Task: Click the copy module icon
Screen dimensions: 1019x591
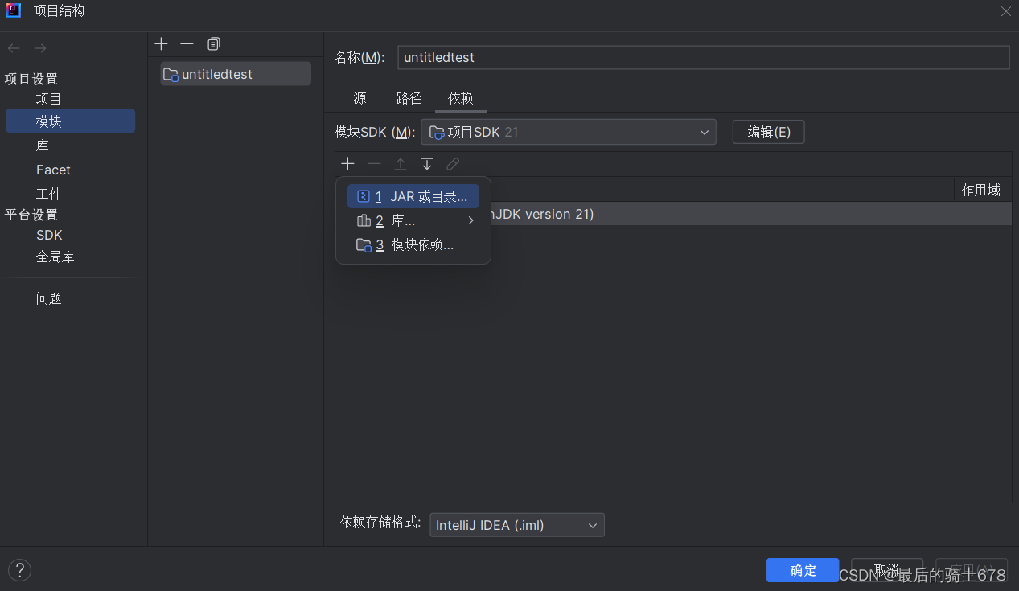Action: coord(213,43)
